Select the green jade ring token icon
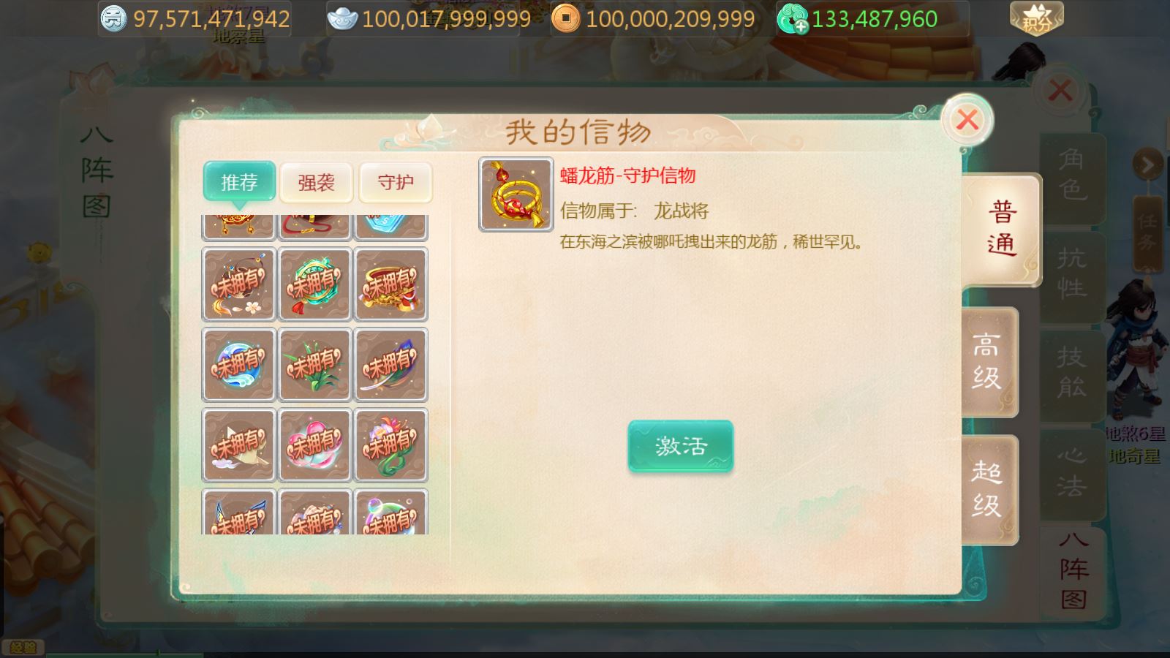The width and height of the screenshot is (1170, 658). tap(315, 284)
